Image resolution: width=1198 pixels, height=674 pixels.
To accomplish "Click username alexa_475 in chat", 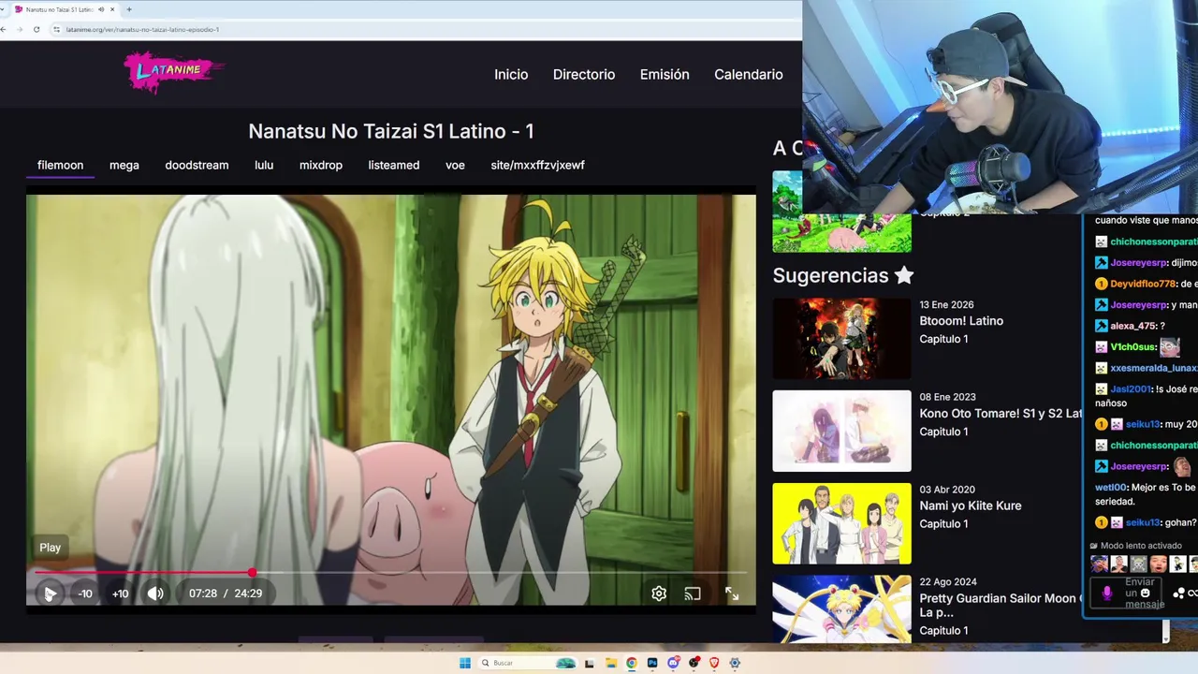I will point(1133,326).
